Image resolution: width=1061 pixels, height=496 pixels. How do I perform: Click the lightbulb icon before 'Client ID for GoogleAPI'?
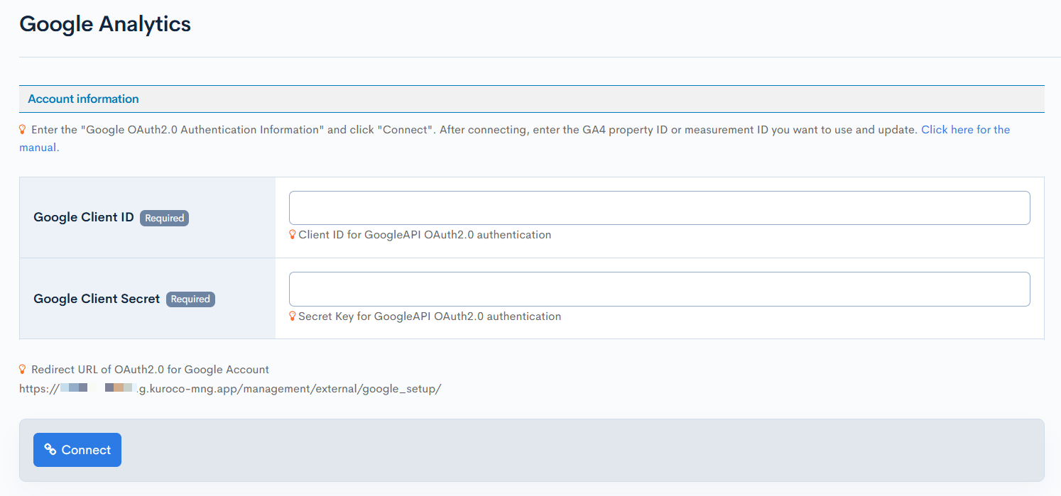point(293,234)
